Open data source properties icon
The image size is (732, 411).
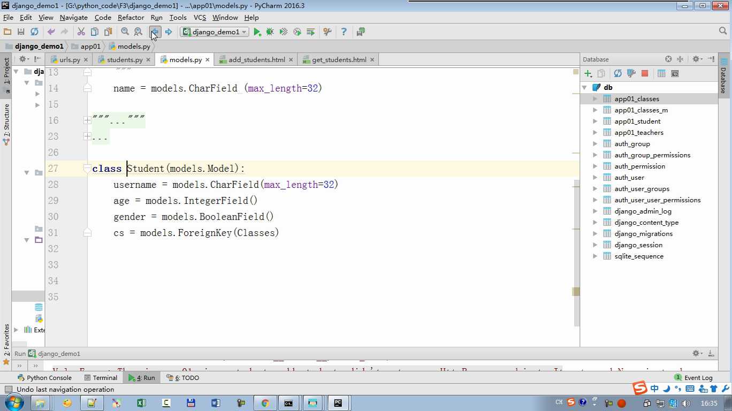631,73
